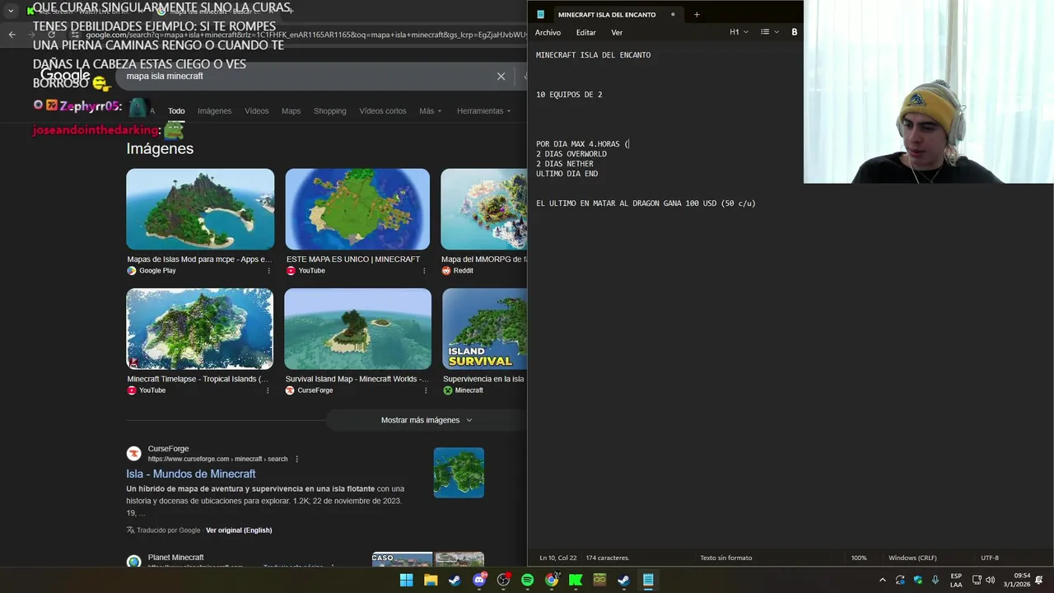Open File Explorer from the taskbar
Image resolution: width=1054 pixels, height=593 pixels.
coord(431,580)
